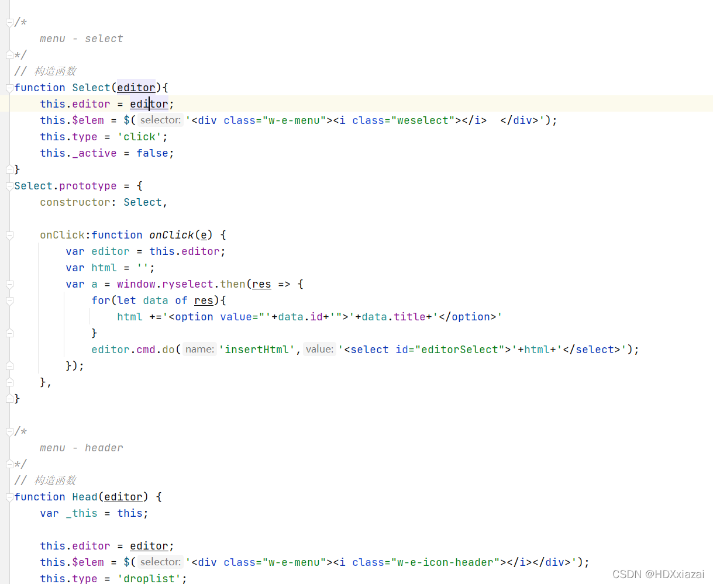713x584 pixels.
Task: Click the "selector:" inlay hint on the $elem line
Action: [x=160, y=120]
